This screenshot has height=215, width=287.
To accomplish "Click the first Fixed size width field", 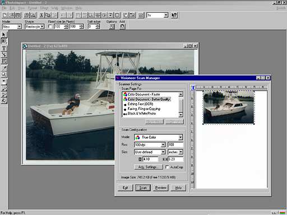I will point(59,26).
